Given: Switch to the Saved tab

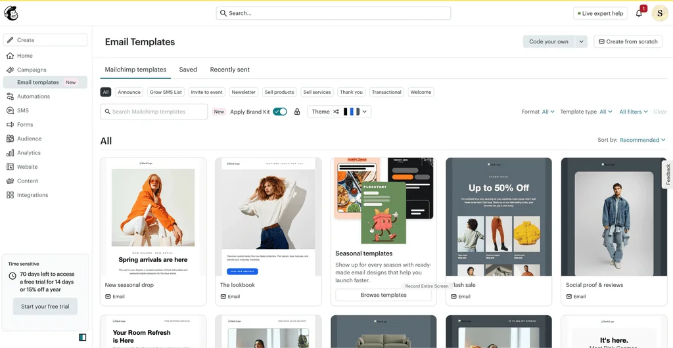Looking at the screenshot, I should click(188, 70).
